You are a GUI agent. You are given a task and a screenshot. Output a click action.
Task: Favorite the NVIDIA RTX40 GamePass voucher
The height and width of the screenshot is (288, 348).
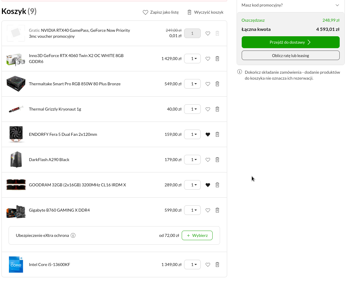(x=208, y=33)
